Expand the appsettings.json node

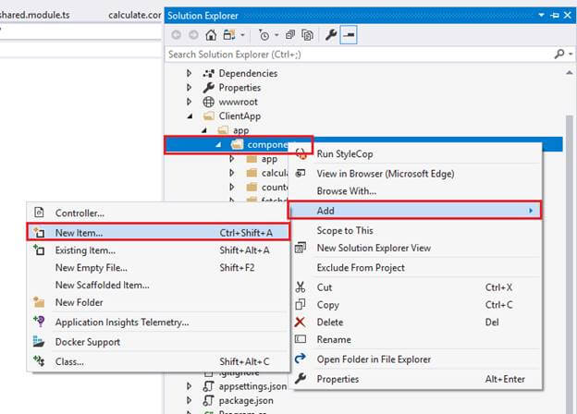coord(189,386)
